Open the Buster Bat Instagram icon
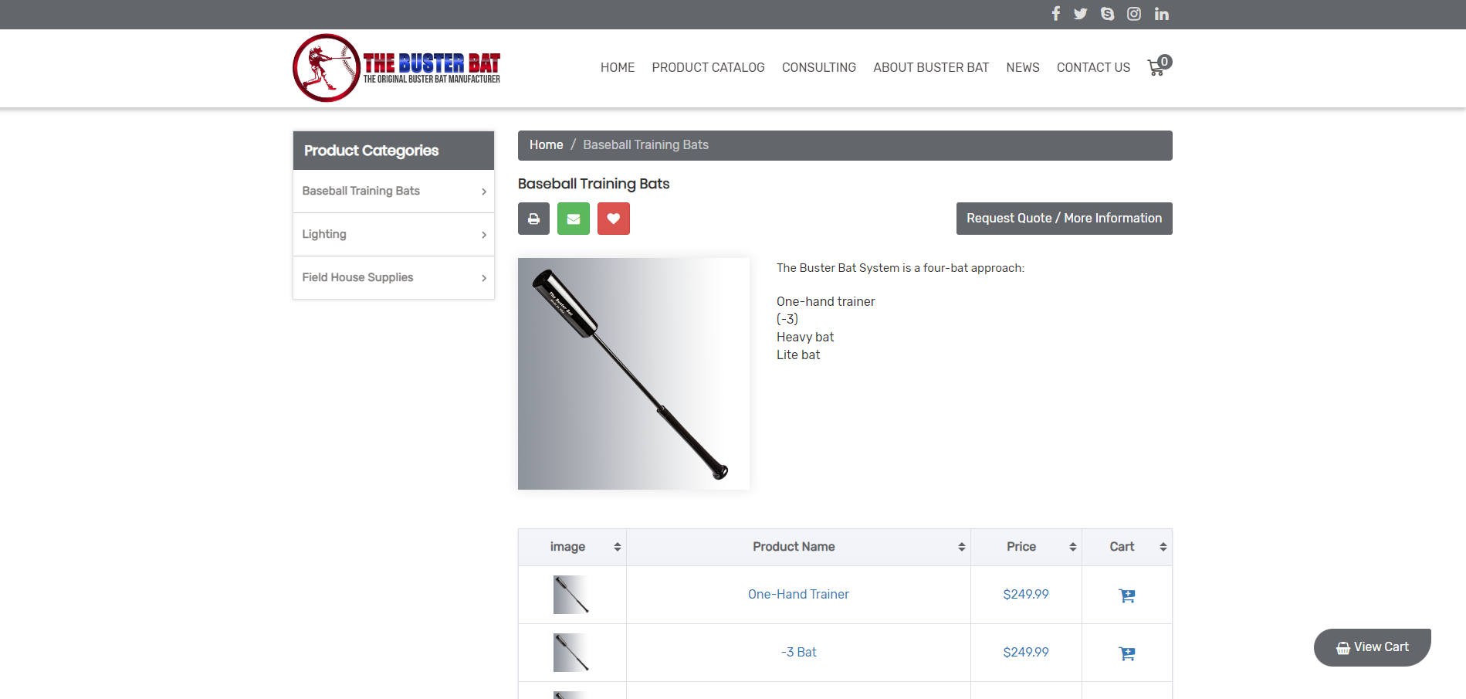 pos(1133,13)
